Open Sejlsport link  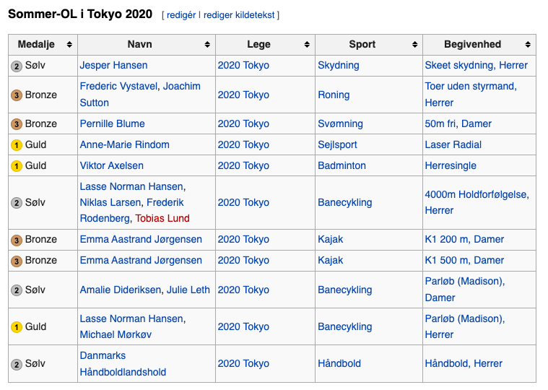click(337, 144)
